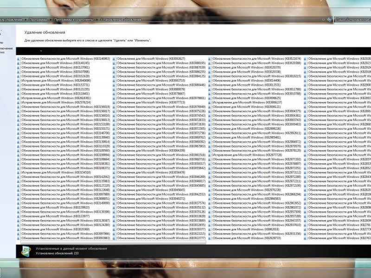Screen dimensions: 371x278
Task: Select the icon of update KB3083710
Action: point(115,81)
